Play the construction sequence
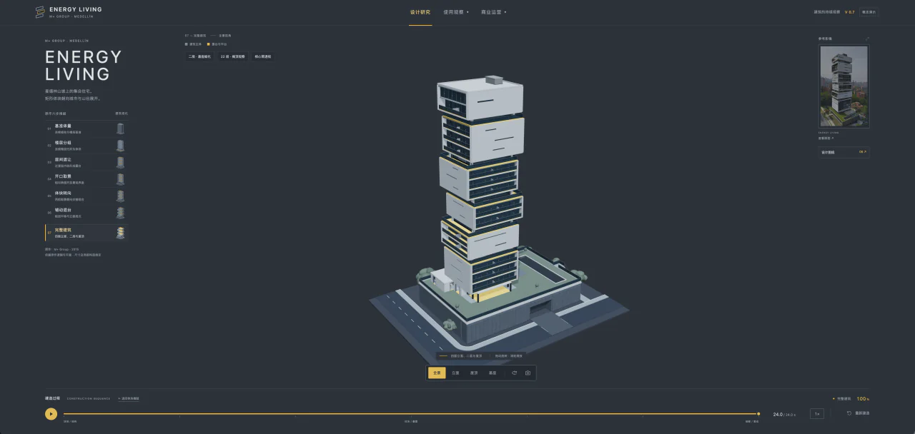The width and height of the screenshot is (915, 434). click(51, 414)
